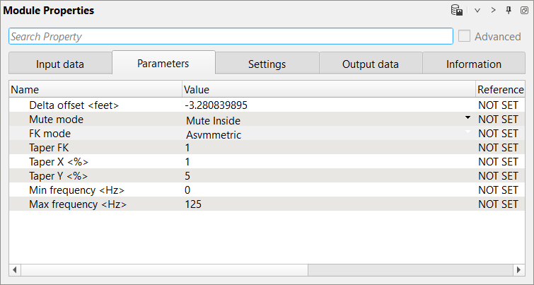Click the horizontal scrollbar left arrow
The width and height of the screenshot is (534, 285).
pyautogui.click(x=14, y=270)
